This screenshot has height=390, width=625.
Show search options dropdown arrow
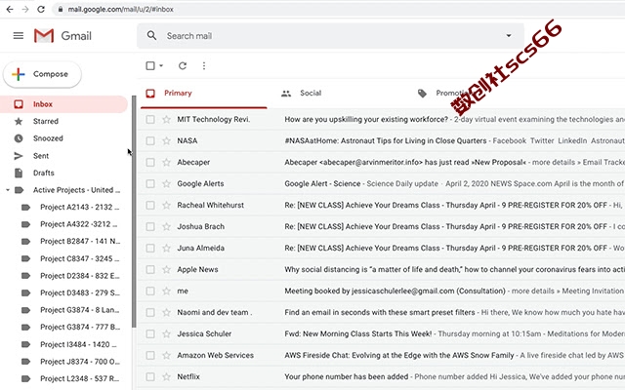click(x=509, y=36)
